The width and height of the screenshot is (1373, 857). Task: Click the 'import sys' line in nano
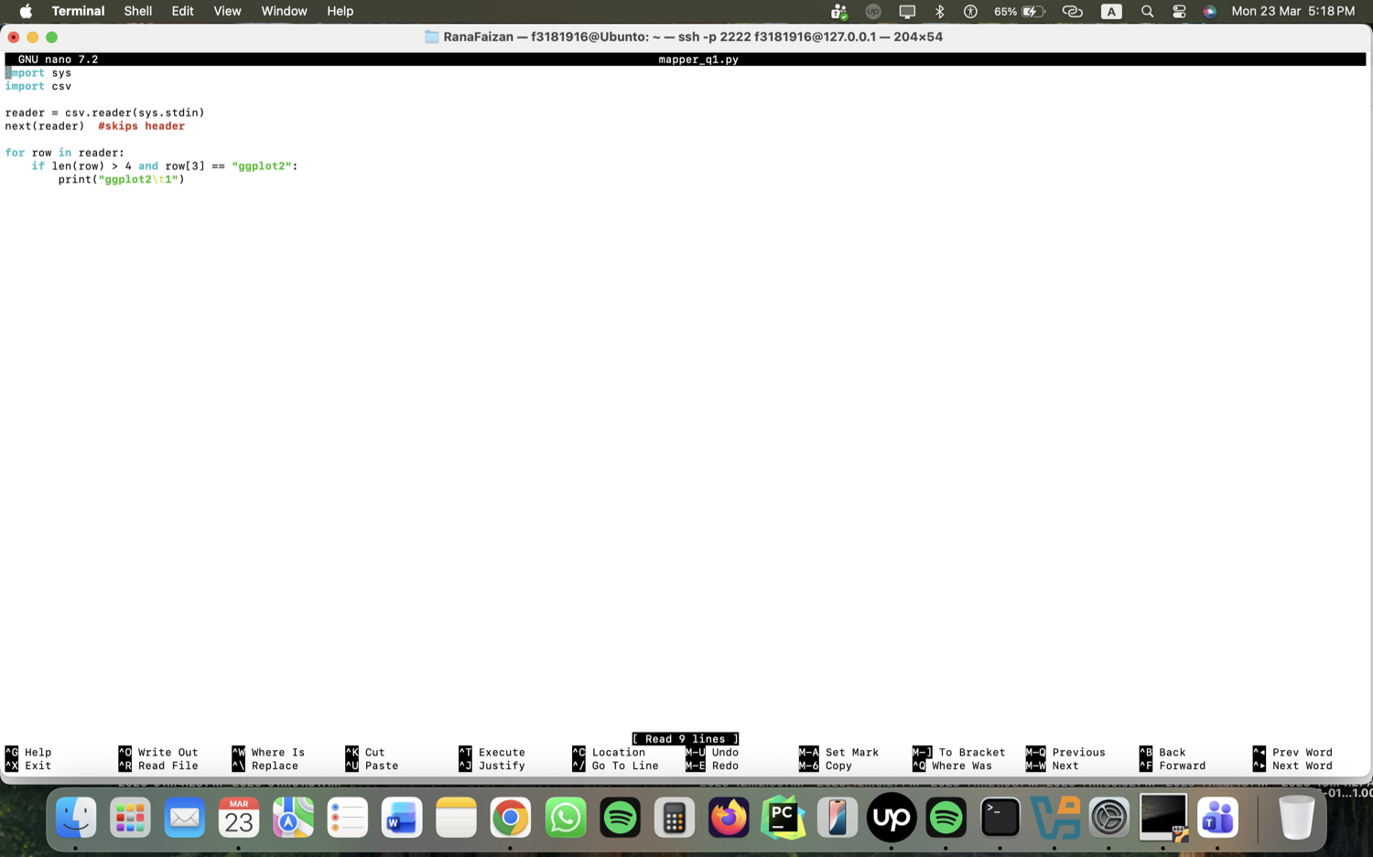coord(38,73)
